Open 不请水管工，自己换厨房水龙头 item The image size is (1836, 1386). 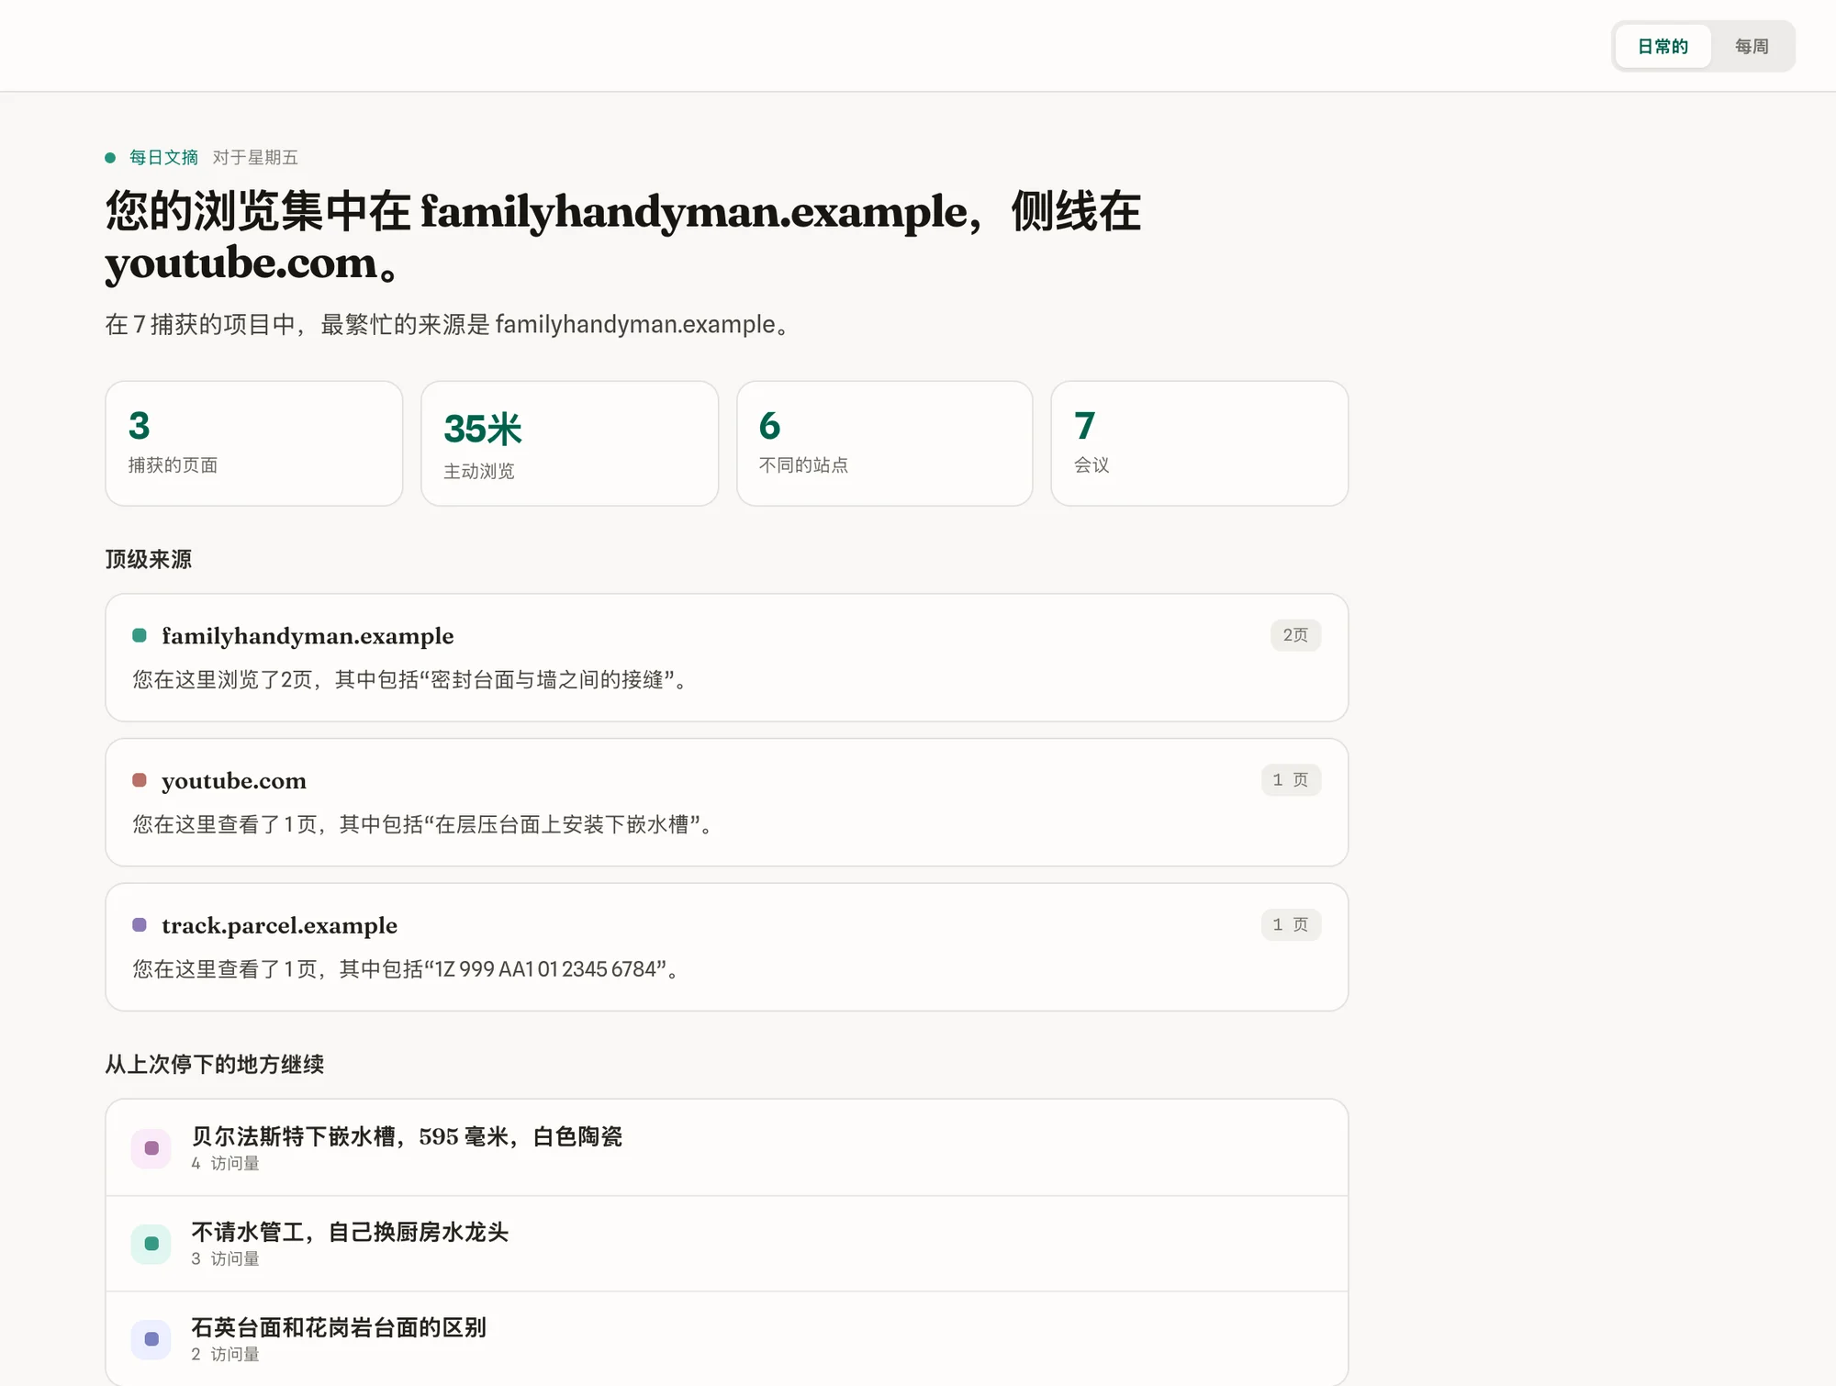coord(727,1244)
